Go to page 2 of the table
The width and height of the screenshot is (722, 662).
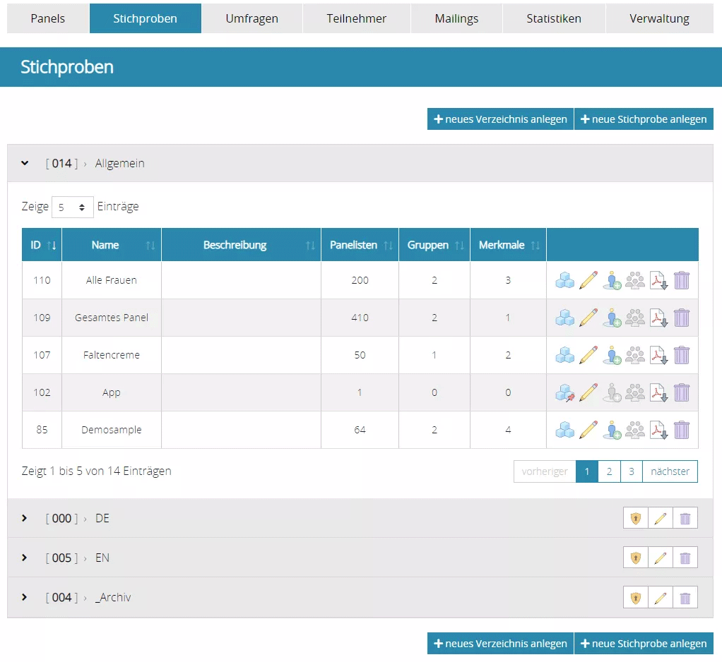coord(609,471)
